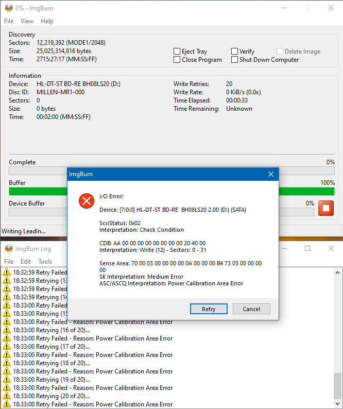Open the Help menu
The width and height of the screenshot is (343, 409).
(47, 21)
